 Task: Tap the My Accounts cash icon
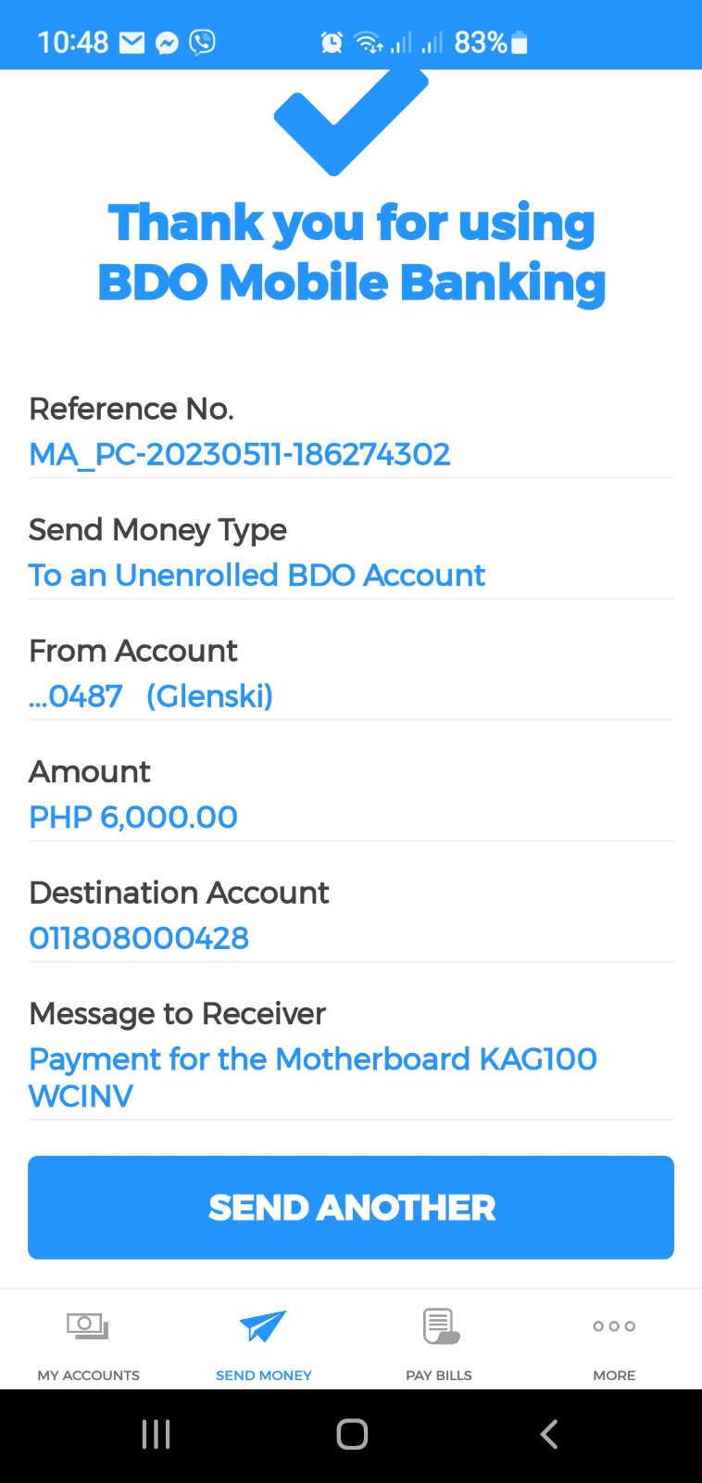pos(88,1326)
